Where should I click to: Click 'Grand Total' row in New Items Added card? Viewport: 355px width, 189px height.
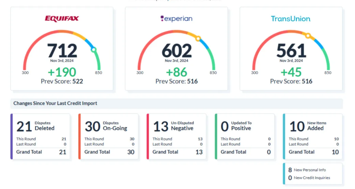(314, 152)
